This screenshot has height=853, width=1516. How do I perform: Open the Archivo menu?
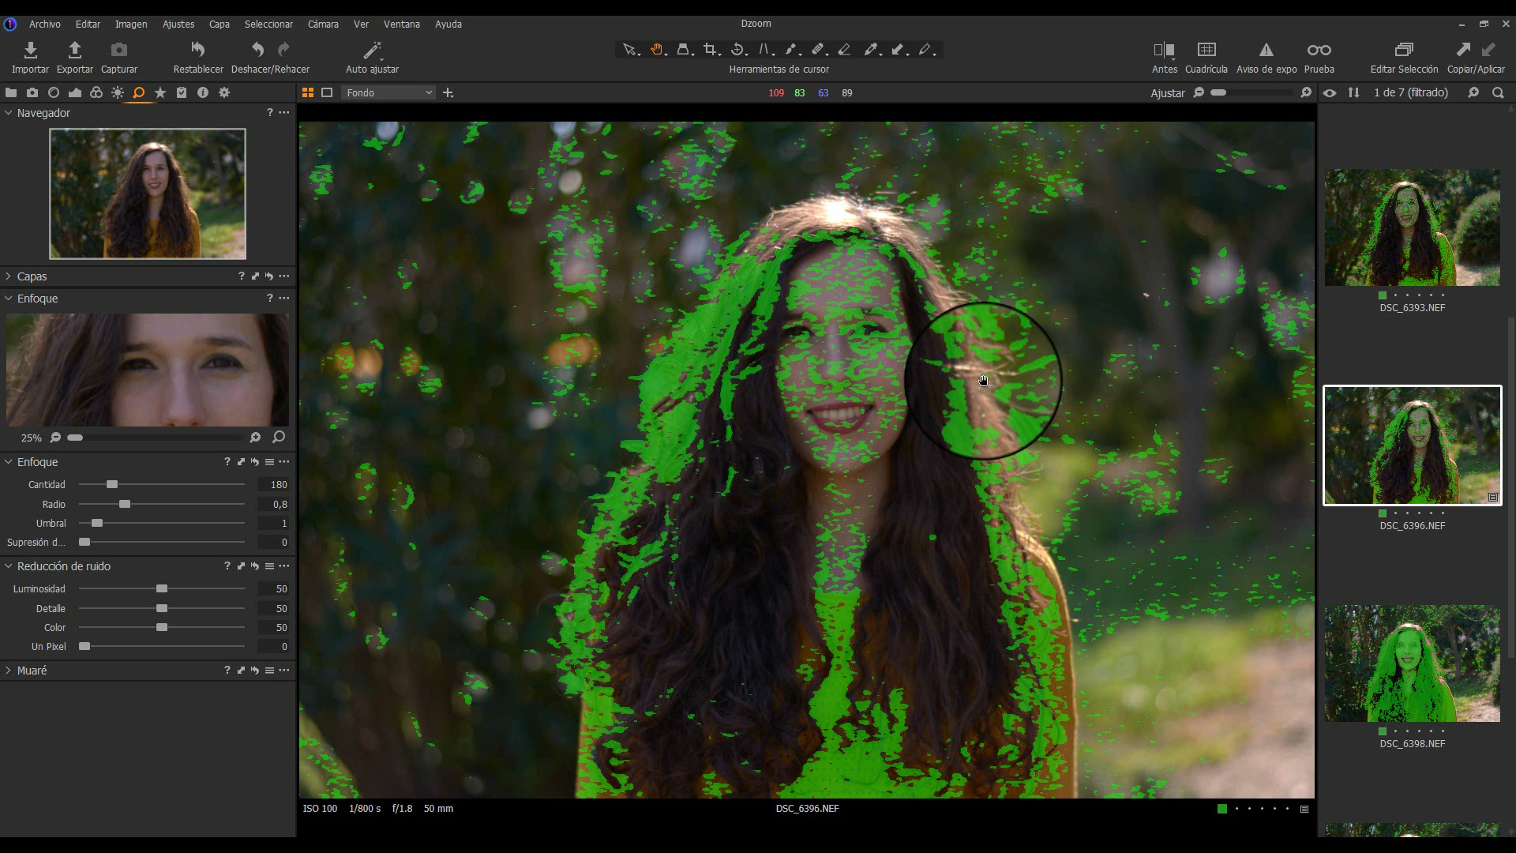[x=44, y=24]
